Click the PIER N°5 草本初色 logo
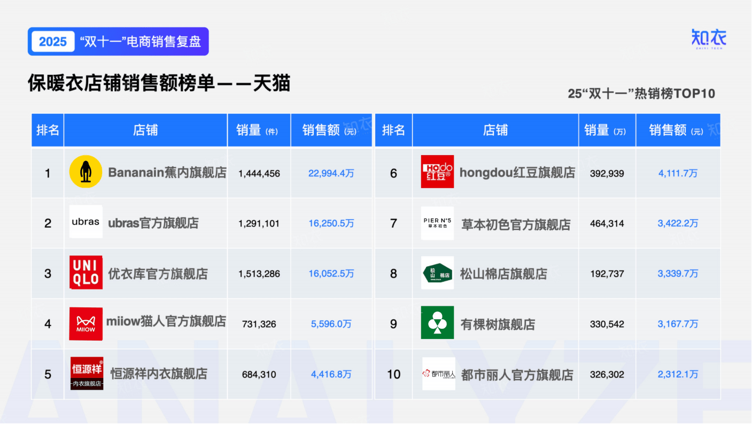This screenshot has height=425, width=752. click(x=437, y=223)
